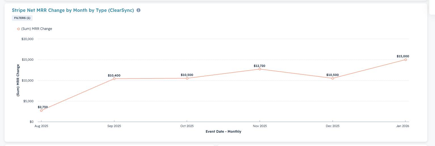
Task: Click the info icon beside the chart title
Action: 138,10
